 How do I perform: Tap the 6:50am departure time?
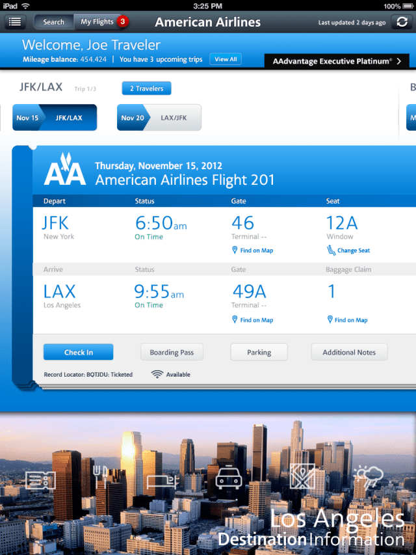point(161,223)
